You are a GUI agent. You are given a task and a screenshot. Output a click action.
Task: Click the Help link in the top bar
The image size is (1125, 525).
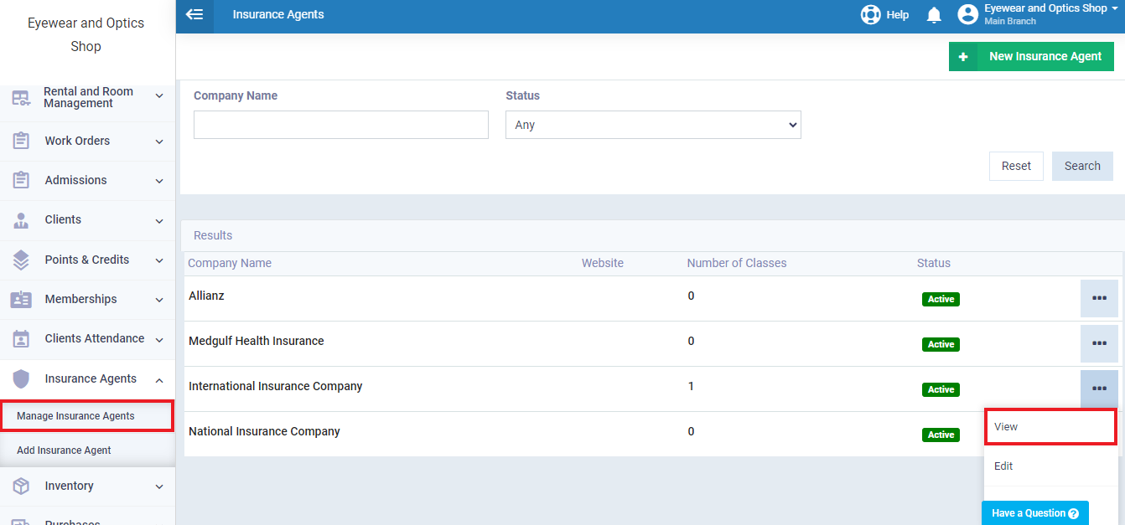[x=897, y=14]
